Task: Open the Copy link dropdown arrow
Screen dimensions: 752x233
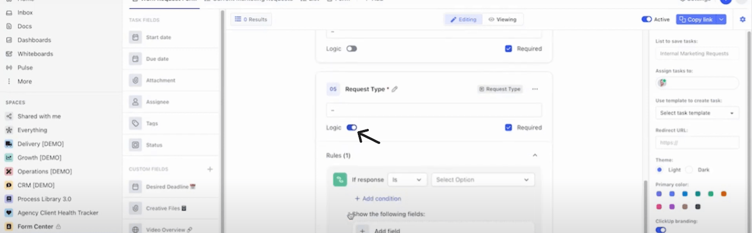Action: pyautogui.click(x=722, y=19)
